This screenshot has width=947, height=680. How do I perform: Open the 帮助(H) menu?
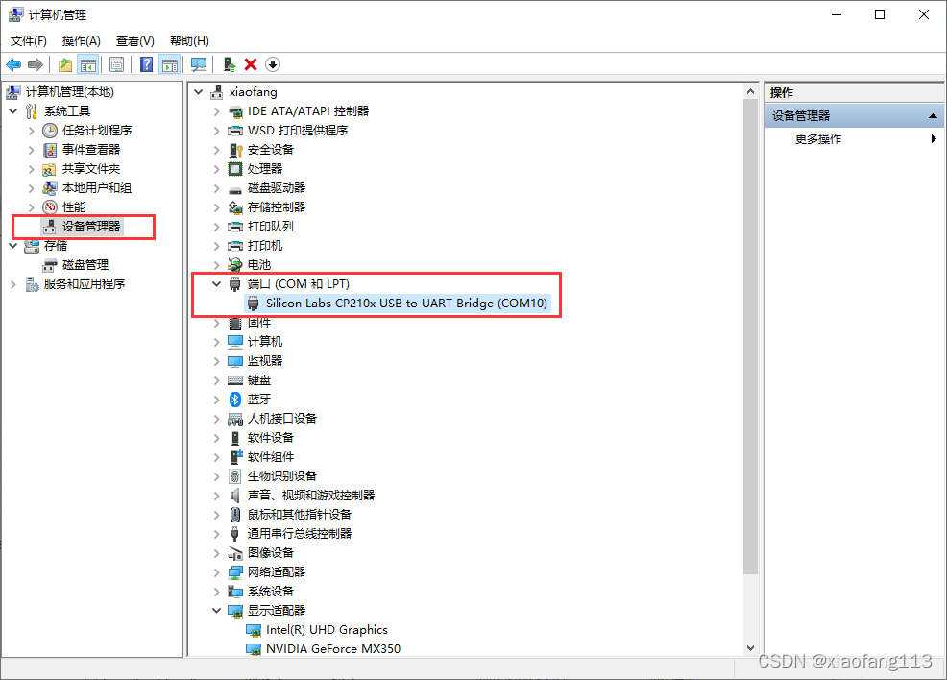point(189,41)
